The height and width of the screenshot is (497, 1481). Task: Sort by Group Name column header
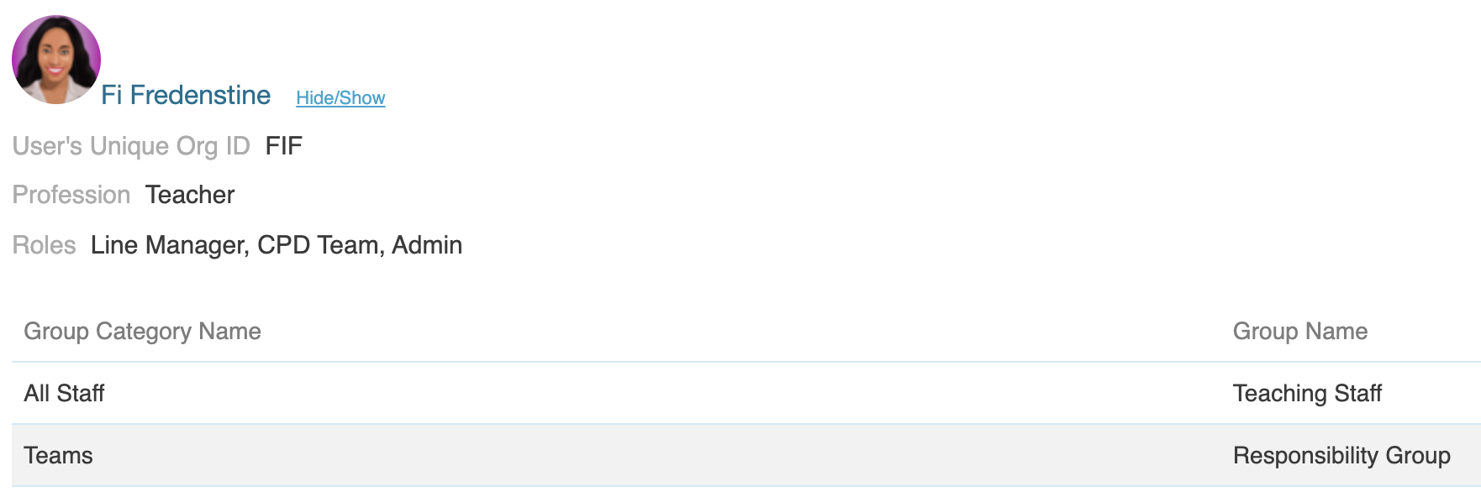[1300, 332]
